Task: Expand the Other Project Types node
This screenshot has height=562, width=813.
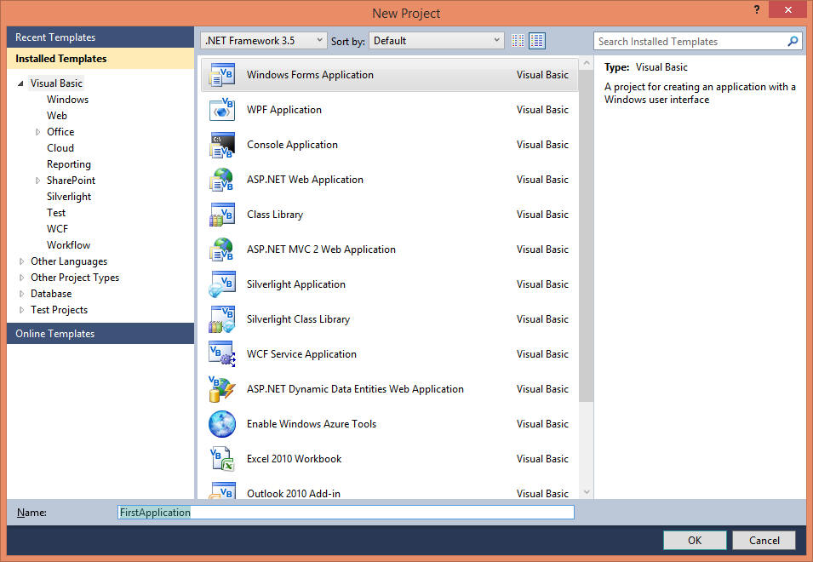Action: [x=21, y=278]
